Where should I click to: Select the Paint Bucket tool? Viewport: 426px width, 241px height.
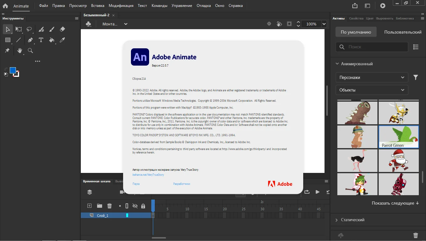click(x=52, y=40)
